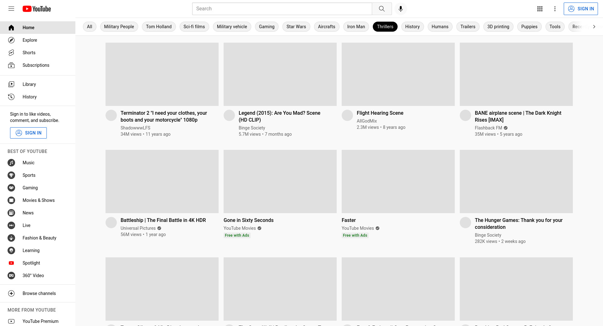Open the hamburger guide menu
Screen dimensions: 603x326
click(11, 9)
